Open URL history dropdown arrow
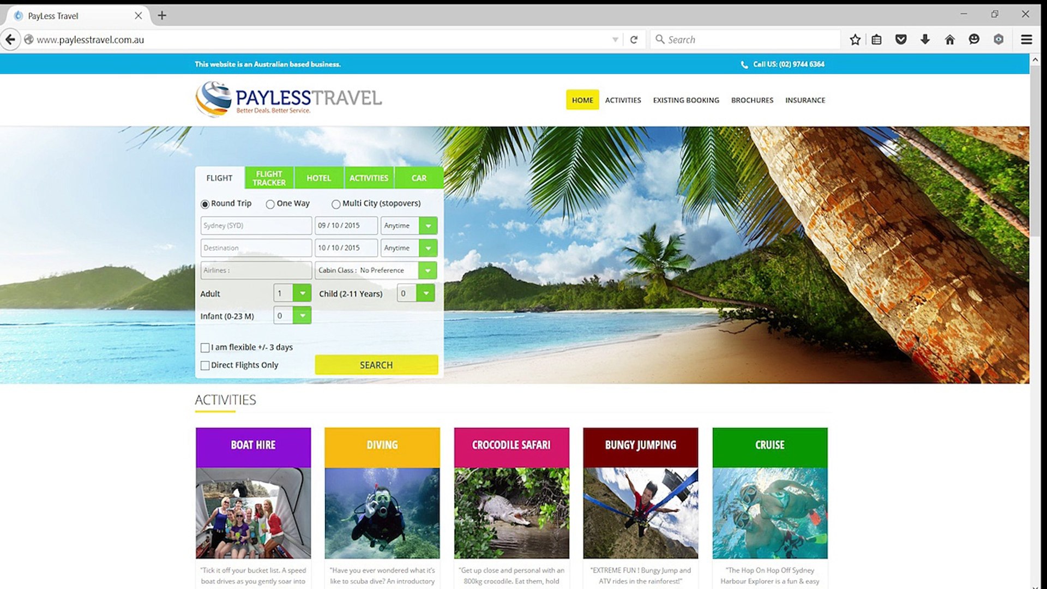This screenshot has width=1047, height=589. 615,40
